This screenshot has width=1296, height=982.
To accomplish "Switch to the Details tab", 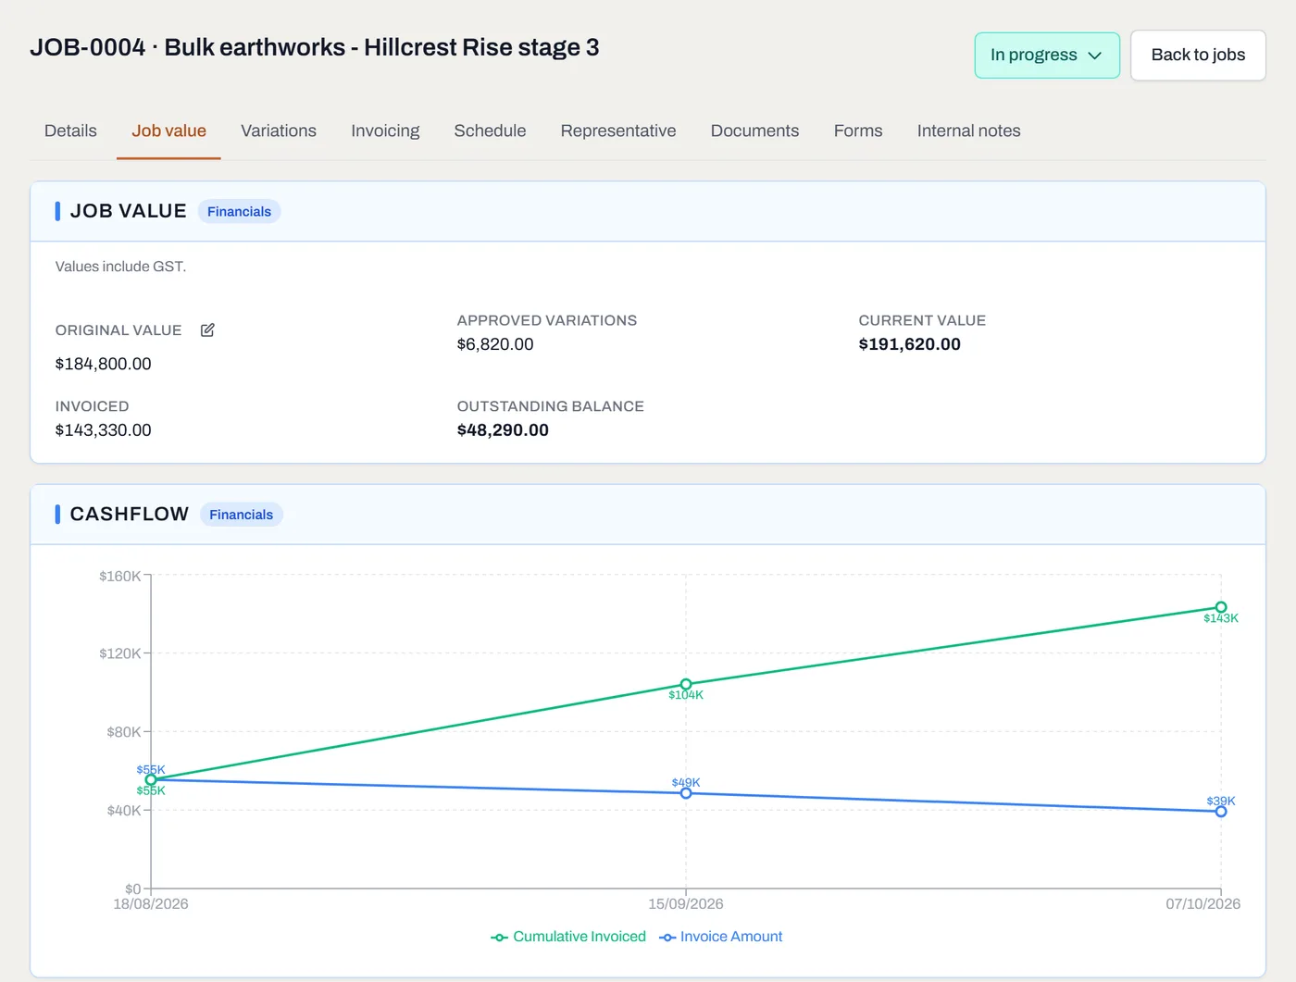I will pos(70,131).
